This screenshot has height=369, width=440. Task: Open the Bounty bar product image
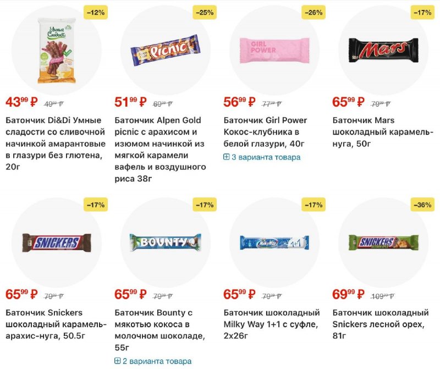pos(165,243)
